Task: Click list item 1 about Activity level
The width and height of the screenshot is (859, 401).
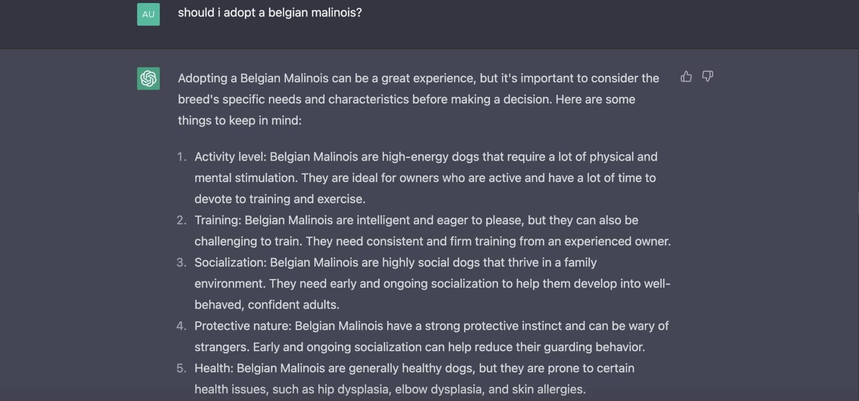Action: point(426,178)
